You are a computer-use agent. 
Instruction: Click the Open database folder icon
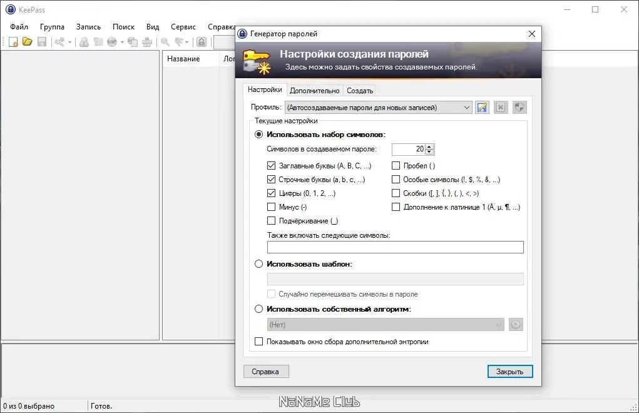point(28,41)
